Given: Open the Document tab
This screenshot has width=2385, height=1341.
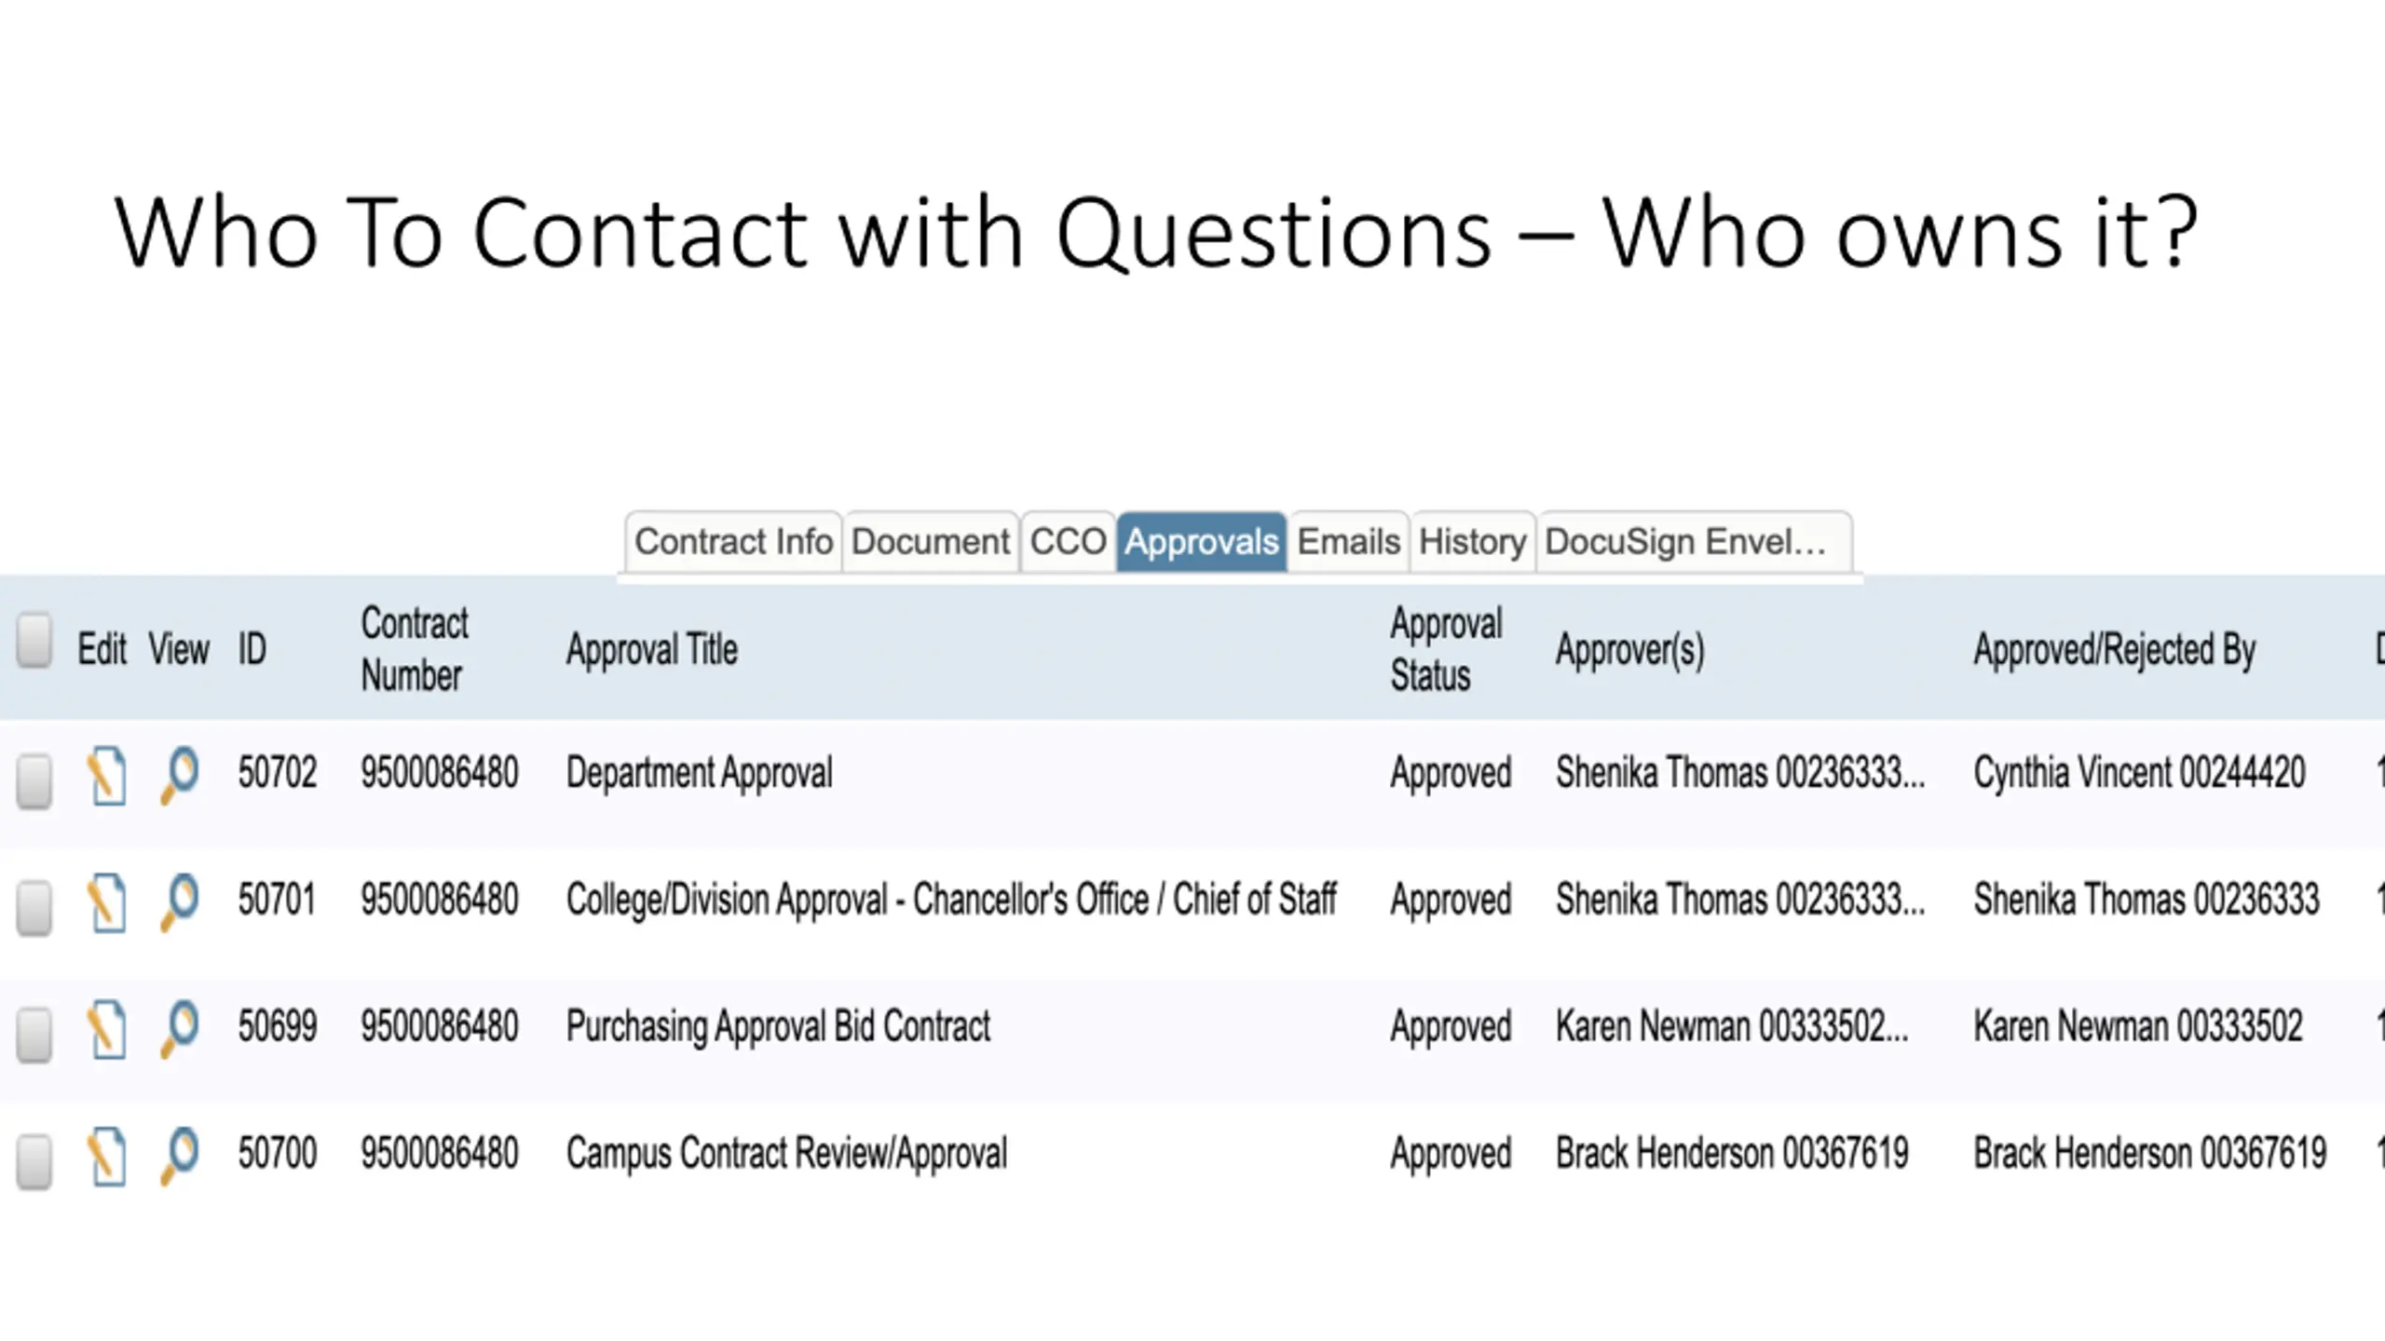Looking at the screenshot, I should [930, 541].
